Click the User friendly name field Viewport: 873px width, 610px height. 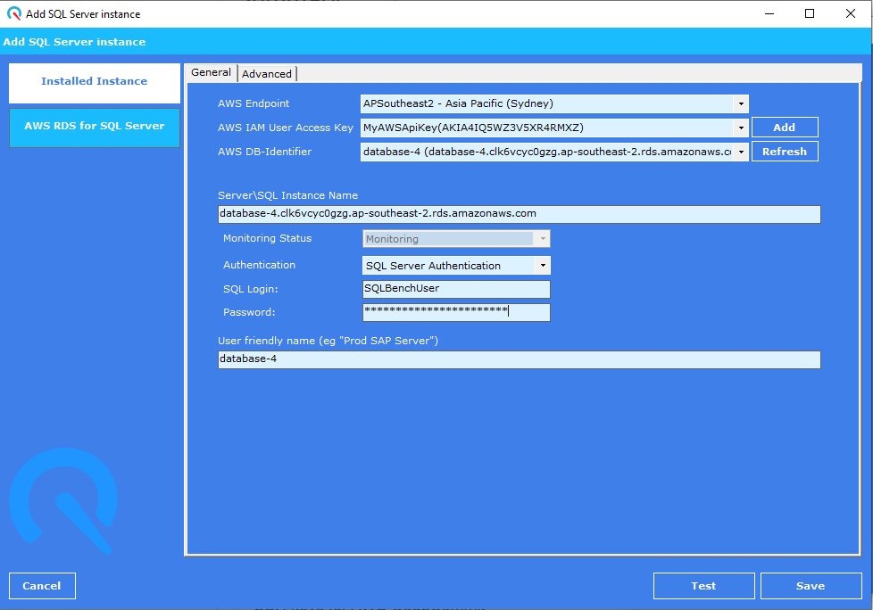coord(518,359)
